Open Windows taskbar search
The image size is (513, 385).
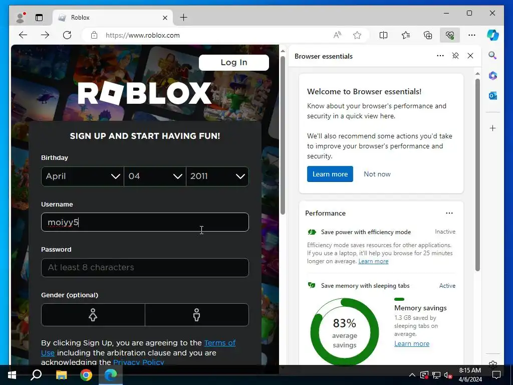click(x=36, y=375)
